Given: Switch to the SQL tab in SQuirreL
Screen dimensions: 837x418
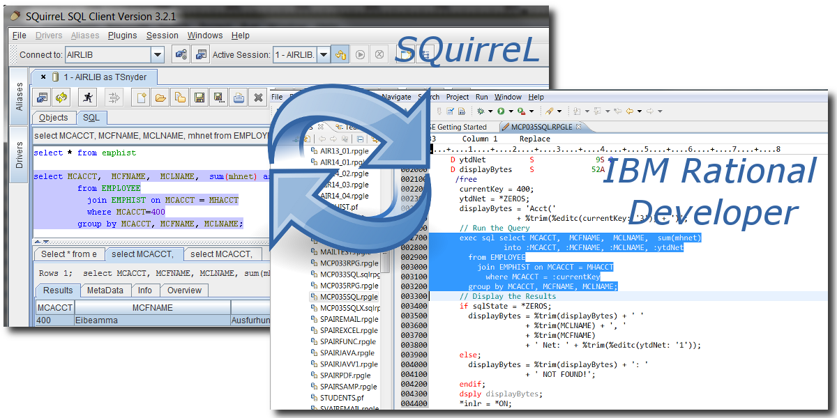Looking at the screenshot, I should coord(92,118).
